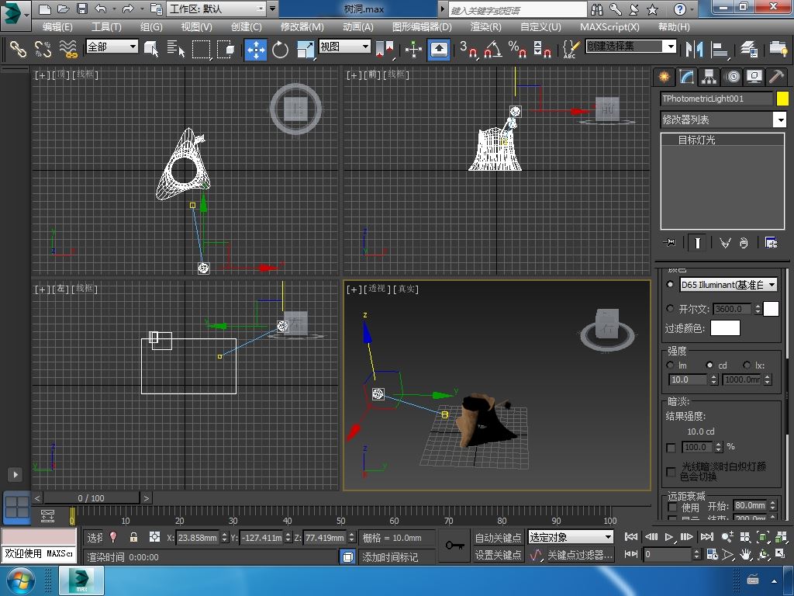Activate the Select and Rotate tool
Viewport: 794px width, 596px height.
coord(280,49)
